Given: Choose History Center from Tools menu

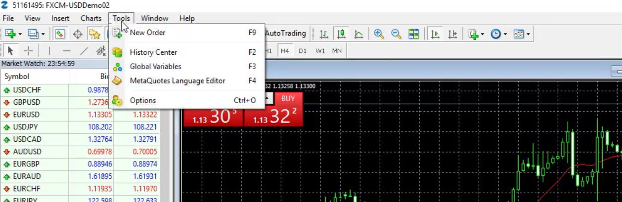Looking at the screenshot, I should 153,52.
